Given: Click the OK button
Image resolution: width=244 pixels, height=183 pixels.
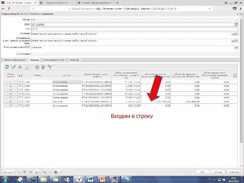Looking at the screenshot, I should click(x=202, y=172).
